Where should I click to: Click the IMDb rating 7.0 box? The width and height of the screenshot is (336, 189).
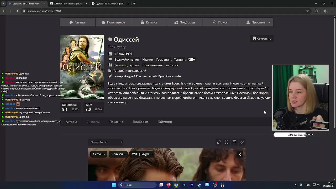click(93, 107)
